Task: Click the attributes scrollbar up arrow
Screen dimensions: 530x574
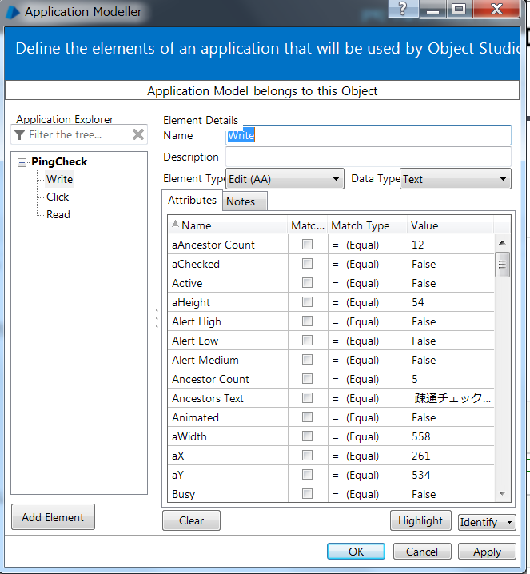Action: pos(503,243)
